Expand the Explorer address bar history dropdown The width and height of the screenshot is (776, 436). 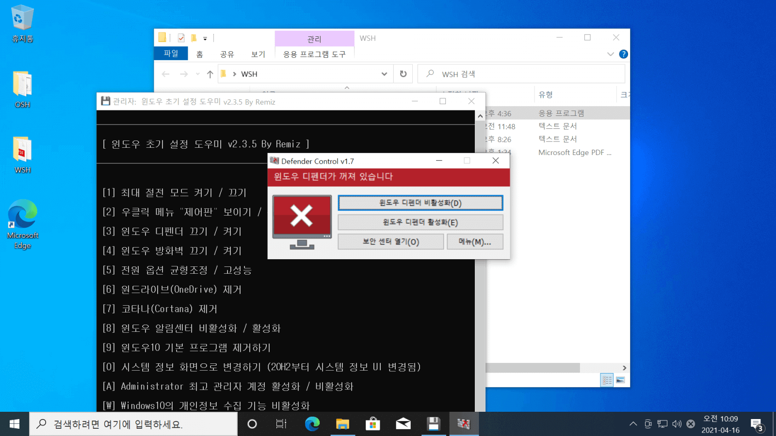[x=384, y=74]
